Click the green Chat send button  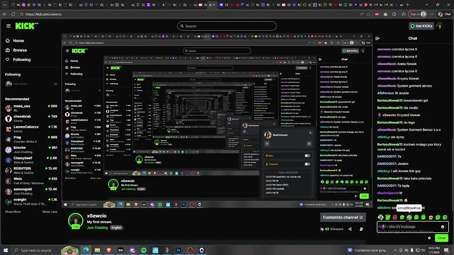[442, 238]
